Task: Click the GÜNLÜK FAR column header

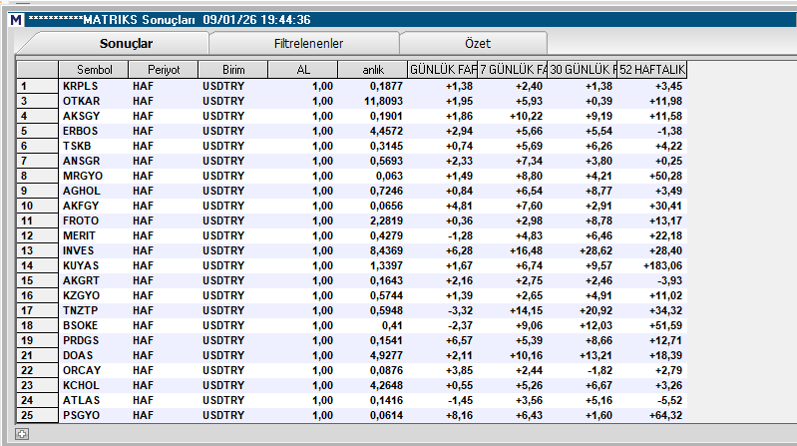Action: (442, 70)
